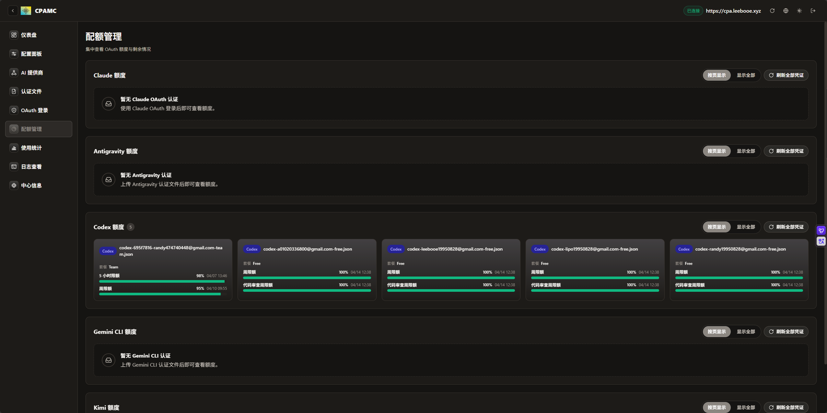The height and width of the screenshot is (413, 827).
Task: Click 代码审查周限额 bar on leebooe19950828 card
Action: [451, 290]
